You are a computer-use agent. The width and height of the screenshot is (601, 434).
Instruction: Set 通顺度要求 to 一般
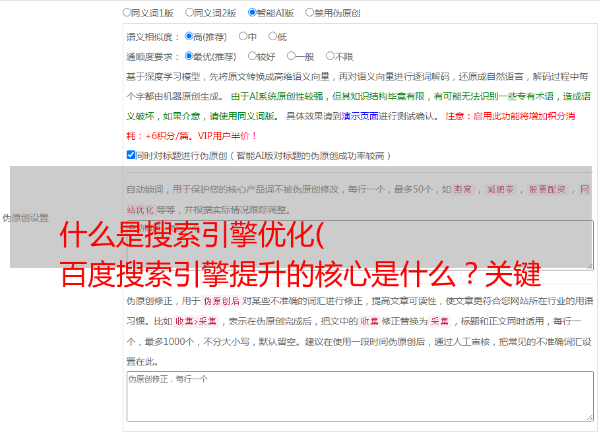292,56
